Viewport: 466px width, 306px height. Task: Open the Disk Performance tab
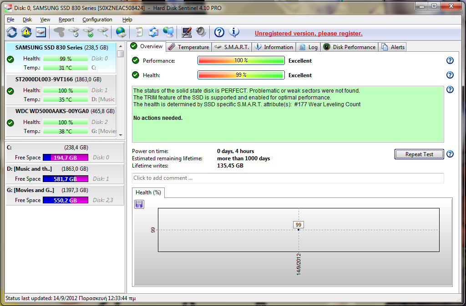point(349,47)
